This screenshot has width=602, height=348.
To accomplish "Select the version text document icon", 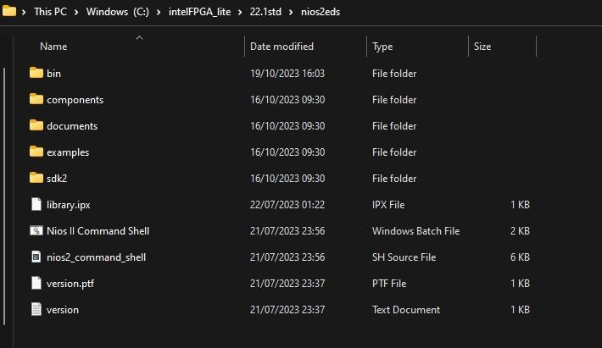I will [x=36, y=310].
